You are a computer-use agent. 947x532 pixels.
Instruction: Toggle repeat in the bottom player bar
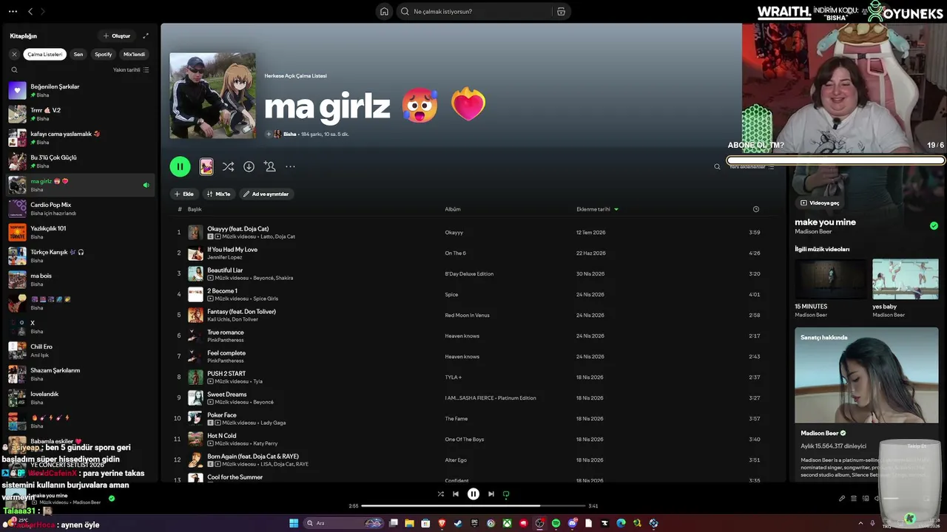click(x=506, y=494)
